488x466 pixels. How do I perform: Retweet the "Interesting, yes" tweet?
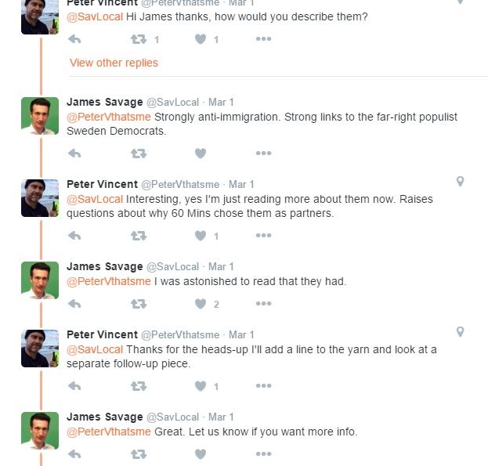coord(138,236)
